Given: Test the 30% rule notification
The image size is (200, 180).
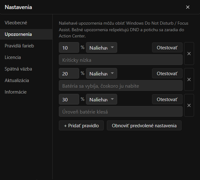Looking at the screenshot, I should pos(167,100).
